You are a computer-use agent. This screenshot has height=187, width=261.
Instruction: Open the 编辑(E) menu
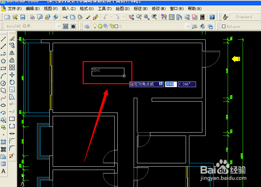(x=33, y=8)
